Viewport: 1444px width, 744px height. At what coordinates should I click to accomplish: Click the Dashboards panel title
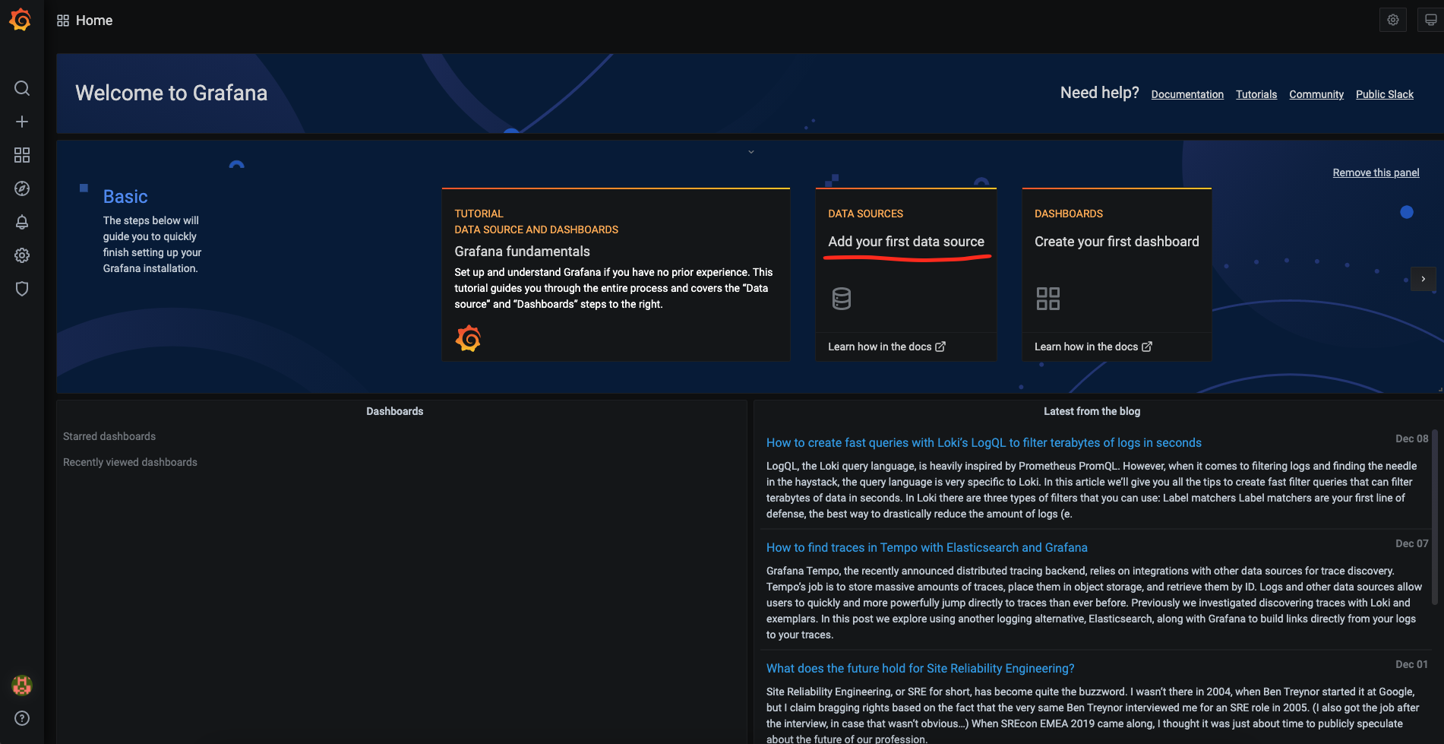tap(395, 411)
